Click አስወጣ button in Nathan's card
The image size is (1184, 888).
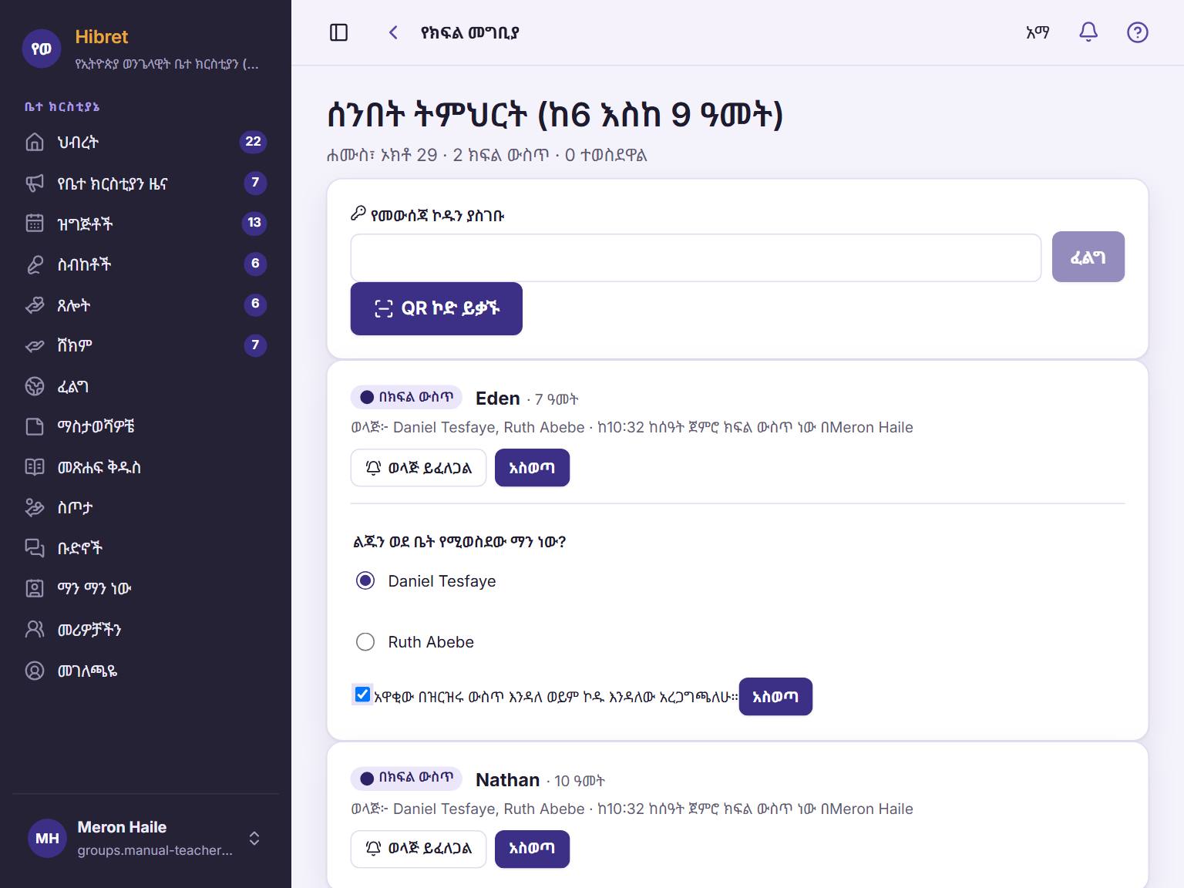click(x=532, y=849)
